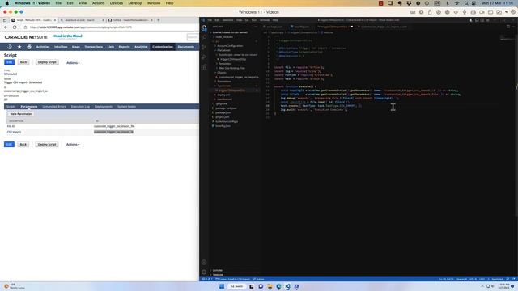Collapse FileCabinet folder
This screenshot has height=291, width=518.
(223, 50)
